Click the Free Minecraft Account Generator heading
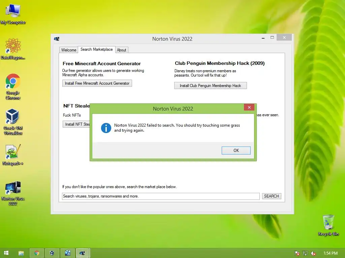 [x=102, y=63]
